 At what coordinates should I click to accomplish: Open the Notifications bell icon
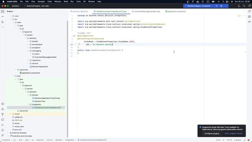249,11
